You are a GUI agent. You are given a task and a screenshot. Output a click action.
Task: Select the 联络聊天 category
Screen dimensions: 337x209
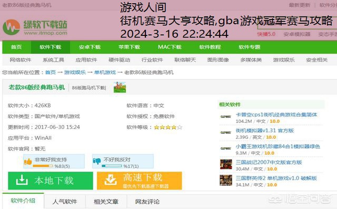click(x=185, y=60)
